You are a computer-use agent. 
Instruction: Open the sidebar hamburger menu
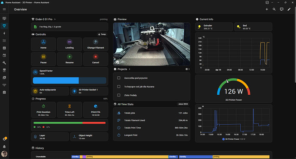click(4, 9)
